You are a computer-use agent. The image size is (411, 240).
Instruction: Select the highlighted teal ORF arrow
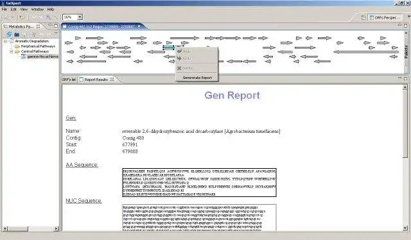click(x=168, y=47)
